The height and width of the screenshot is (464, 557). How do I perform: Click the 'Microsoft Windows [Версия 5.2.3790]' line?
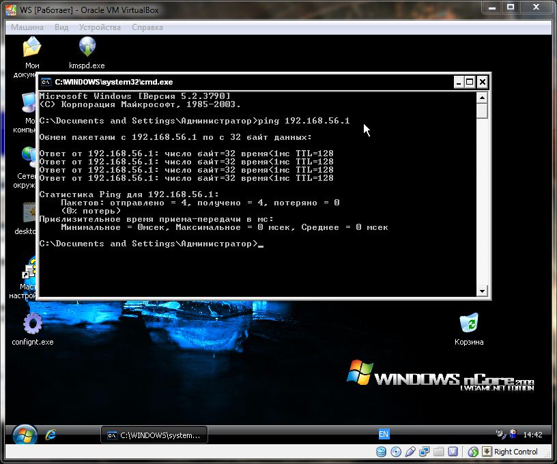134,96
